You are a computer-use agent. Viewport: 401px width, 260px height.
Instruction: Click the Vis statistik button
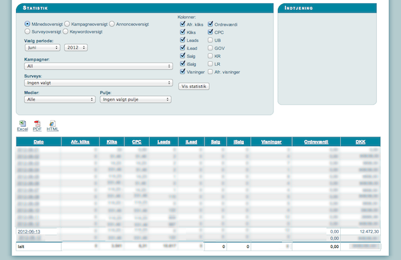[194, 86]
